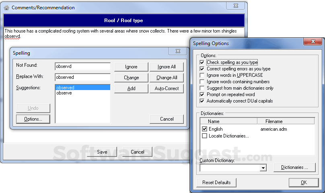Click the Name column header
The image size is (325, 193).
tap(228, 121)
